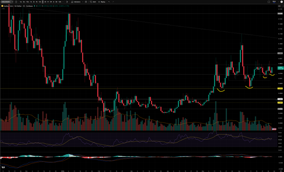The width and height of the screenshot is (284, 172).
Task: Click the undo arrow icon
Action: pyautogui.click(x=109, y=2)
